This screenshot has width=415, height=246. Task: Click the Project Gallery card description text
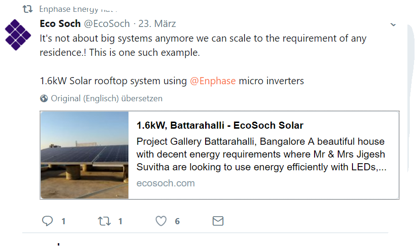tap(261, 154)
